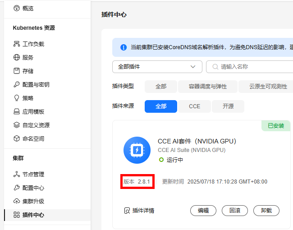This screenshot has width=293, height=230.
Task: Click the 策略 lightbulb icon
Action: [16, 98]
